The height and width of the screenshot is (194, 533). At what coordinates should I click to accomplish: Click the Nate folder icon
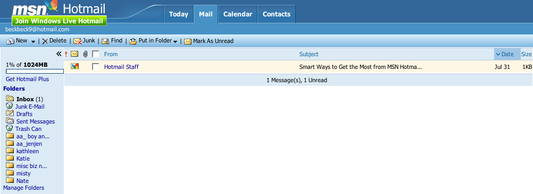coord(10,181)
